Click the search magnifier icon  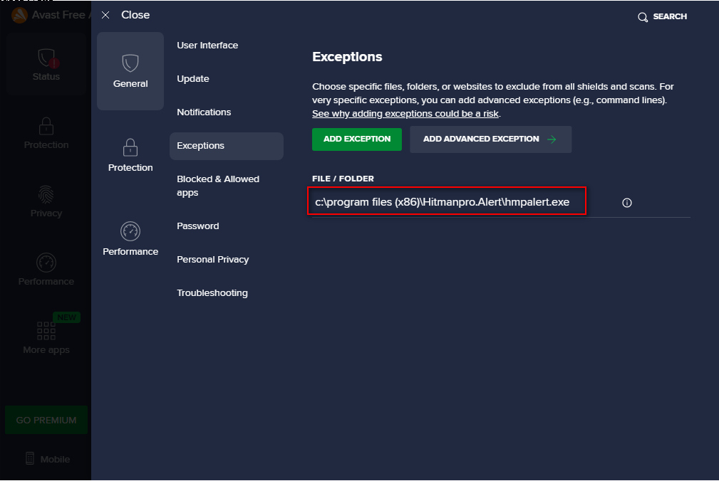click(x=643, y=17)
